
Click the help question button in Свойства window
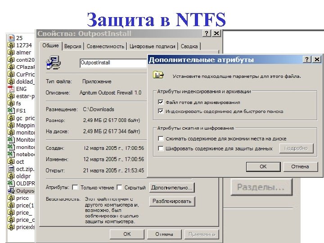[207, 33]
